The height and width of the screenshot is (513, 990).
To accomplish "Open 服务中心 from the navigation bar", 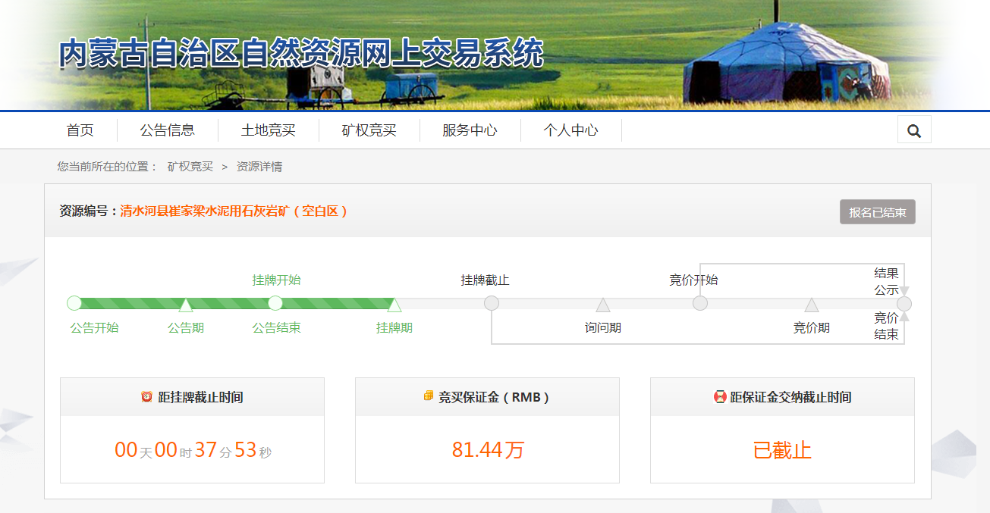I will (470, 130).
